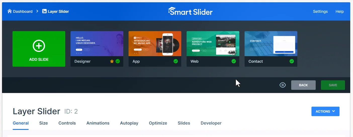The image size is (353, 137).
Task: Click the Layer Slider image icon in breadcrumb
Action: click(x=45, y=11)
